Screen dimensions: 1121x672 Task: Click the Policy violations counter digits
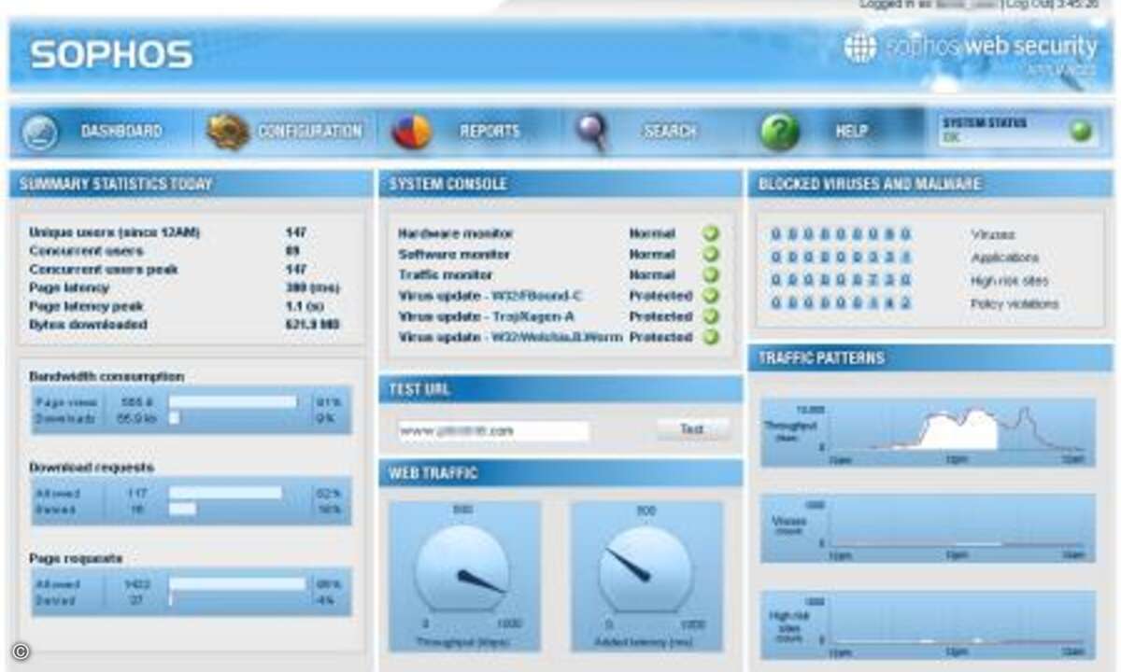841,303
